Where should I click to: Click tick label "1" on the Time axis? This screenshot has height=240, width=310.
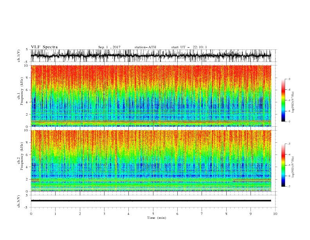tap(55, 214)
